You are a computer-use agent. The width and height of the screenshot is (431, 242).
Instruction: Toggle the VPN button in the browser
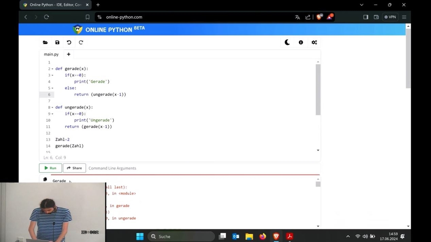[x=390, y=17]
